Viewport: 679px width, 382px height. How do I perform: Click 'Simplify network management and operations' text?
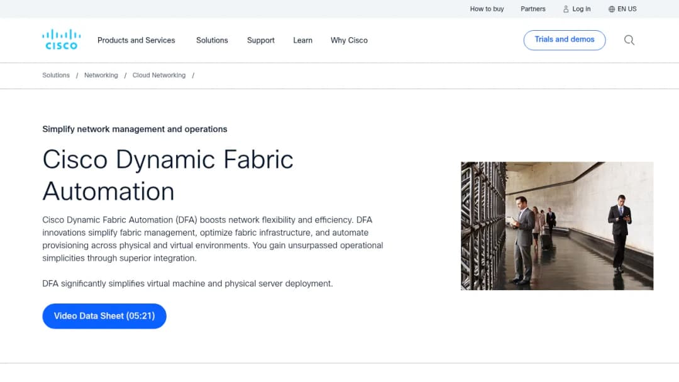135,129
